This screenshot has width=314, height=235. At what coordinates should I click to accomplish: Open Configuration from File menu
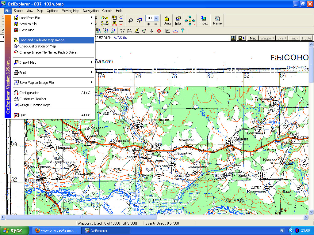53,93
